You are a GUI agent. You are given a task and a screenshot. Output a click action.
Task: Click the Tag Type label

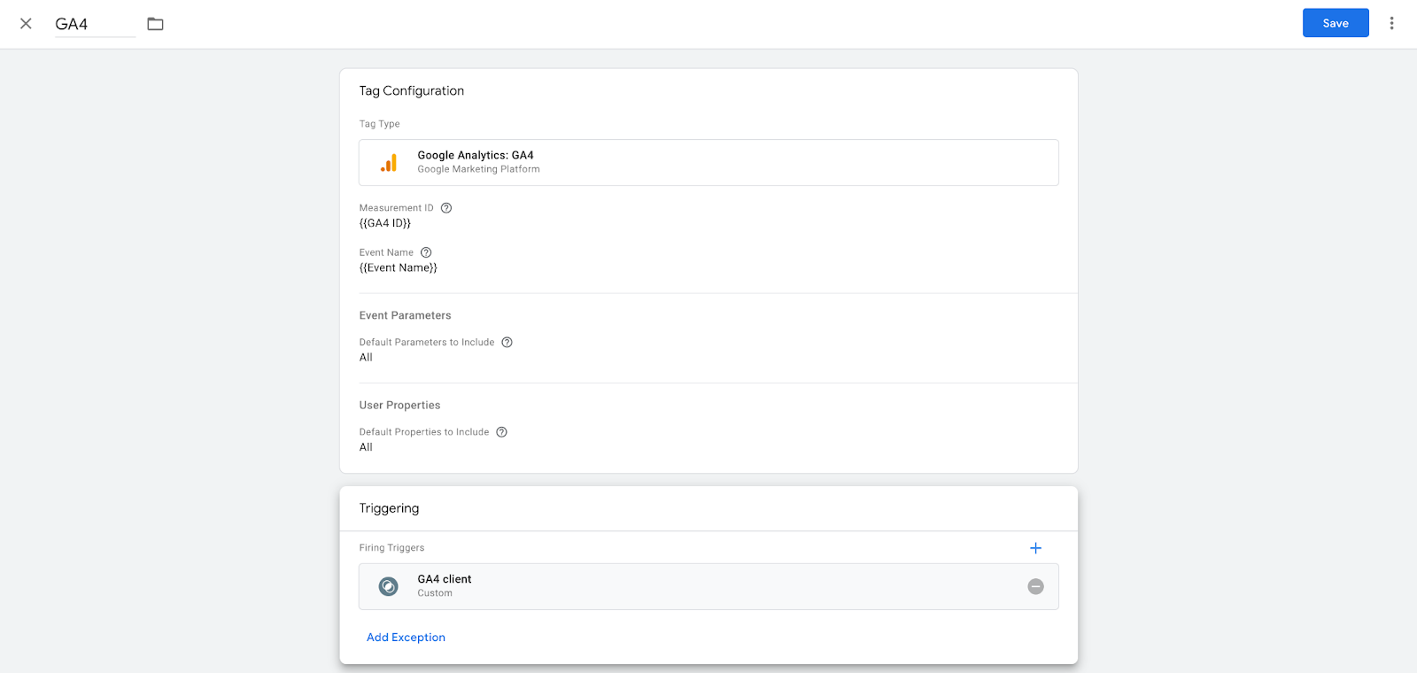[379, 124]
